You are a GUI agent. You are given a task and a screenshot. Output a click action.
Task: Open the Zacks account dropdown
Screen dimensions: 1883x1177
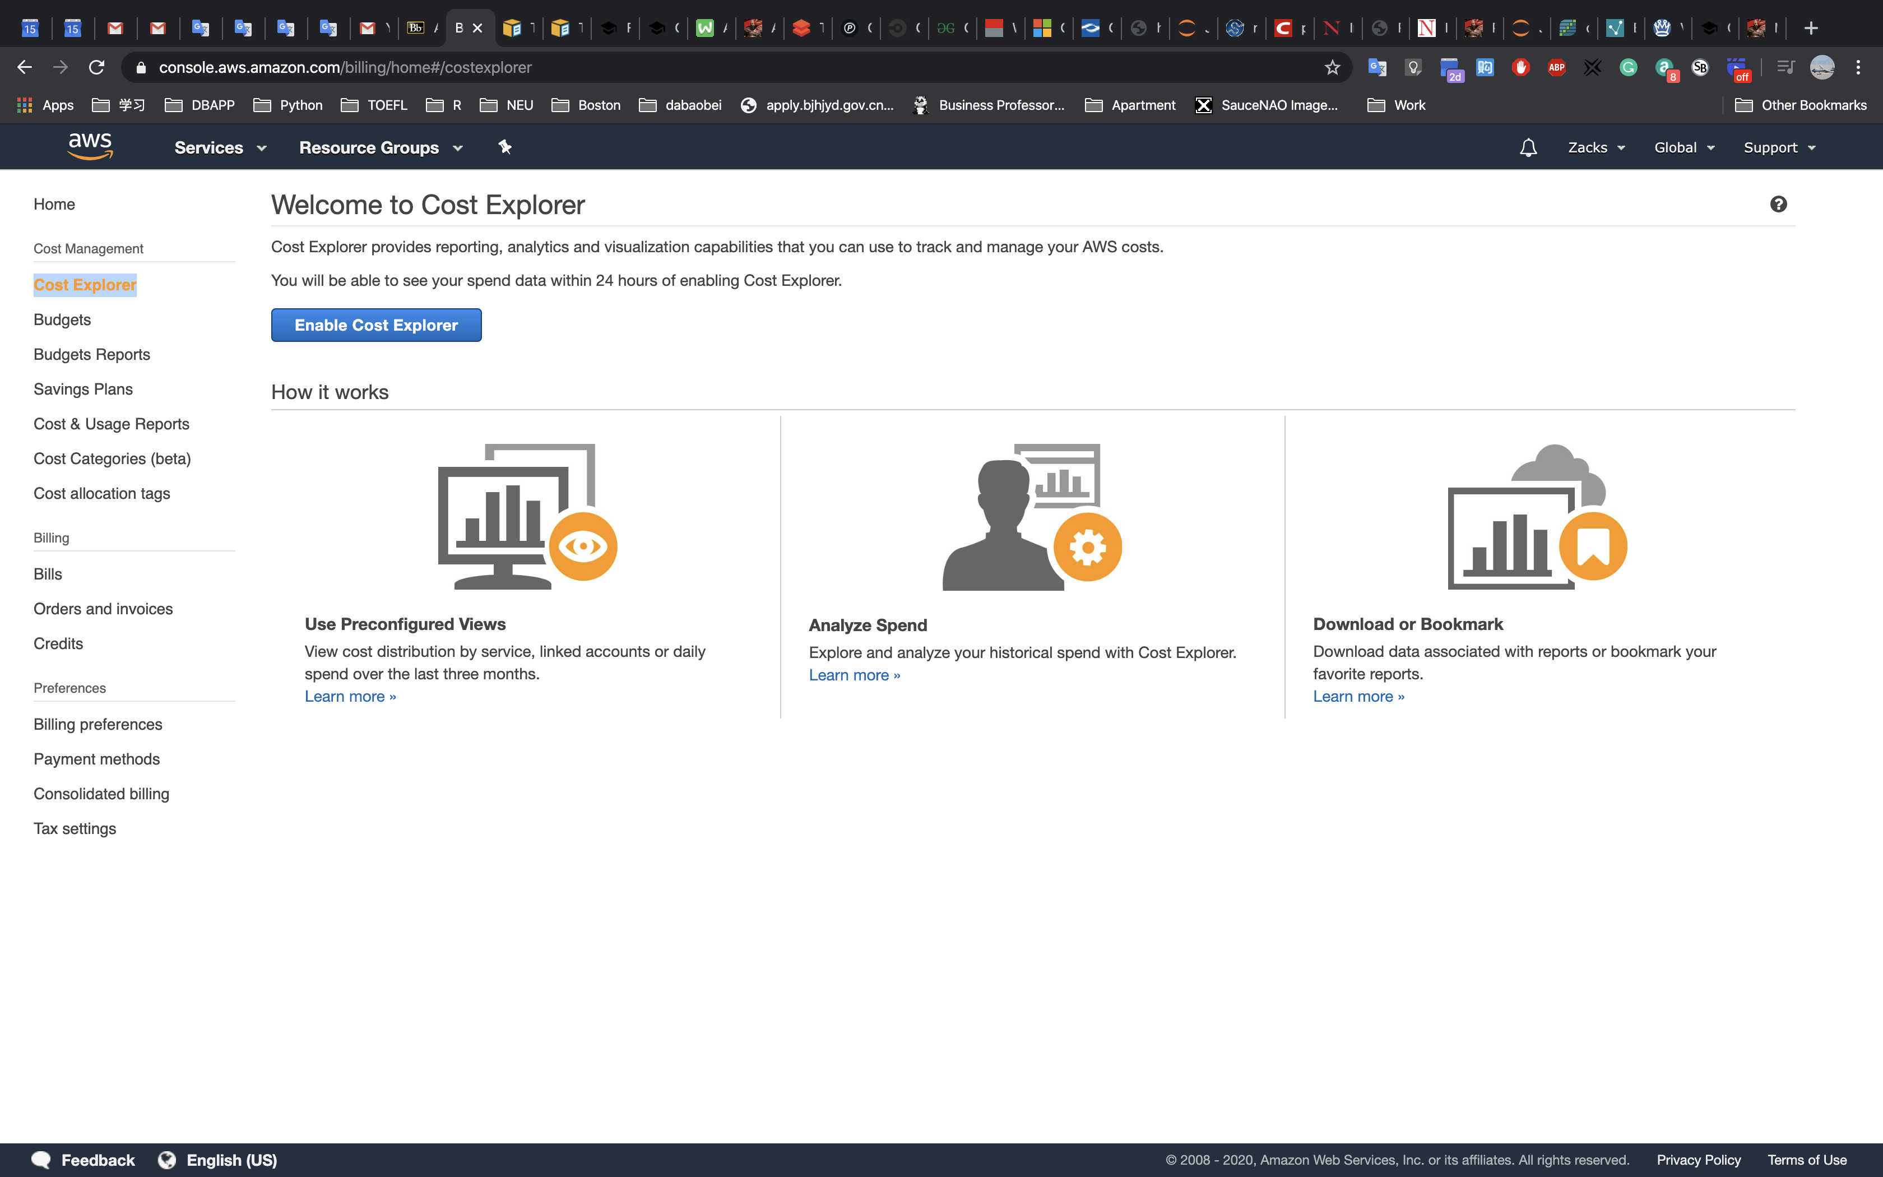[1596, 148]
